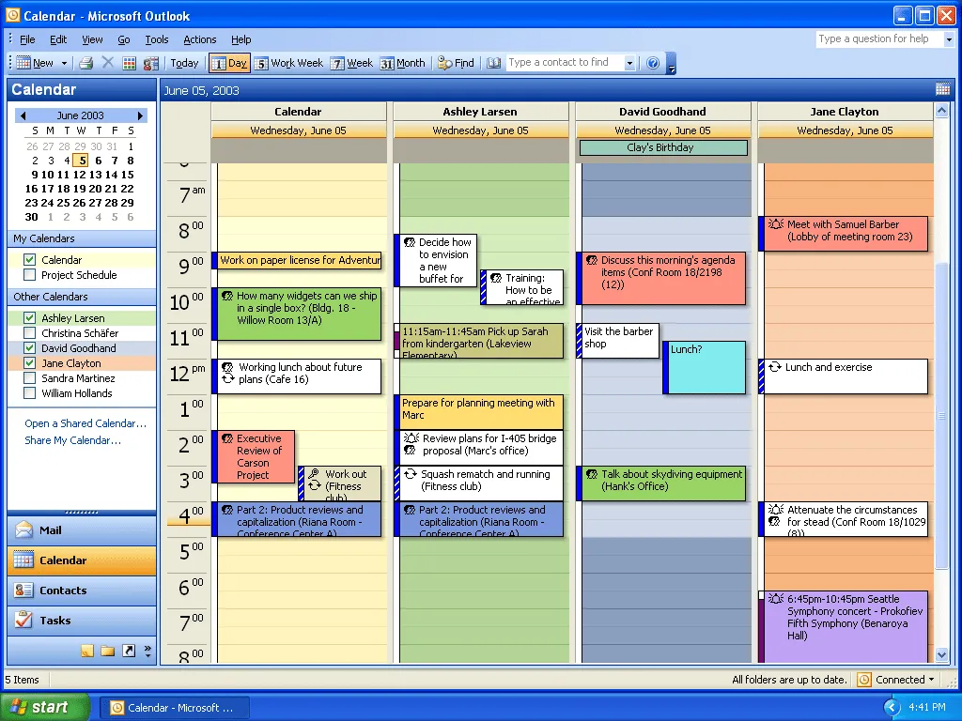
Task: Open the Find tool
Action: (x=456, y=63)
